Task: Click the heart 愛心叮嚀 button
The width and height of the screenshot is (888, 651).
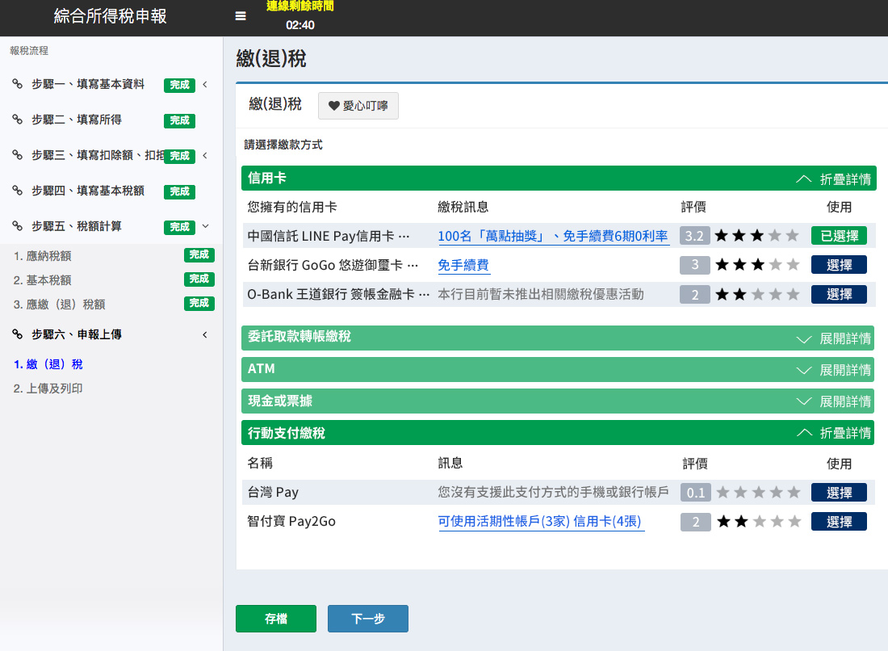Action: coord(358,106)
